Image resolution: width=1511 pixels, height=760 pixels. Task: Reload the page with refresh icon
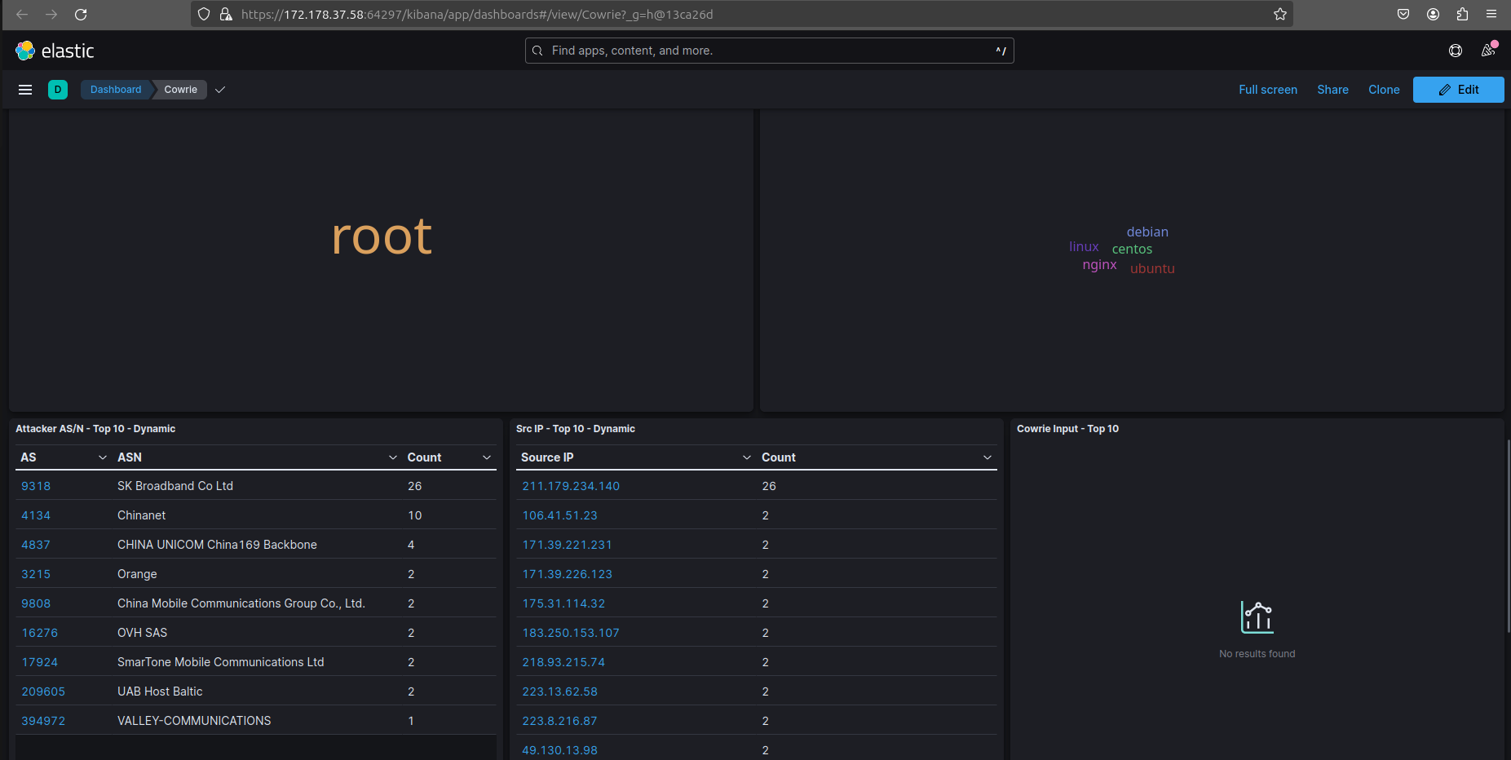81,14
